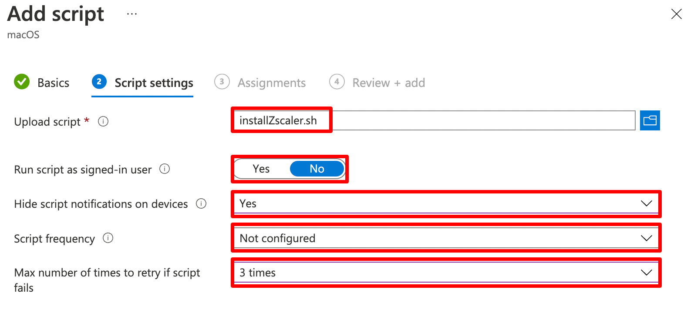The width and height of the screenshot is (694, 313).
Task: Select No for Run script as signed-in user
Action: coord(317,169)
